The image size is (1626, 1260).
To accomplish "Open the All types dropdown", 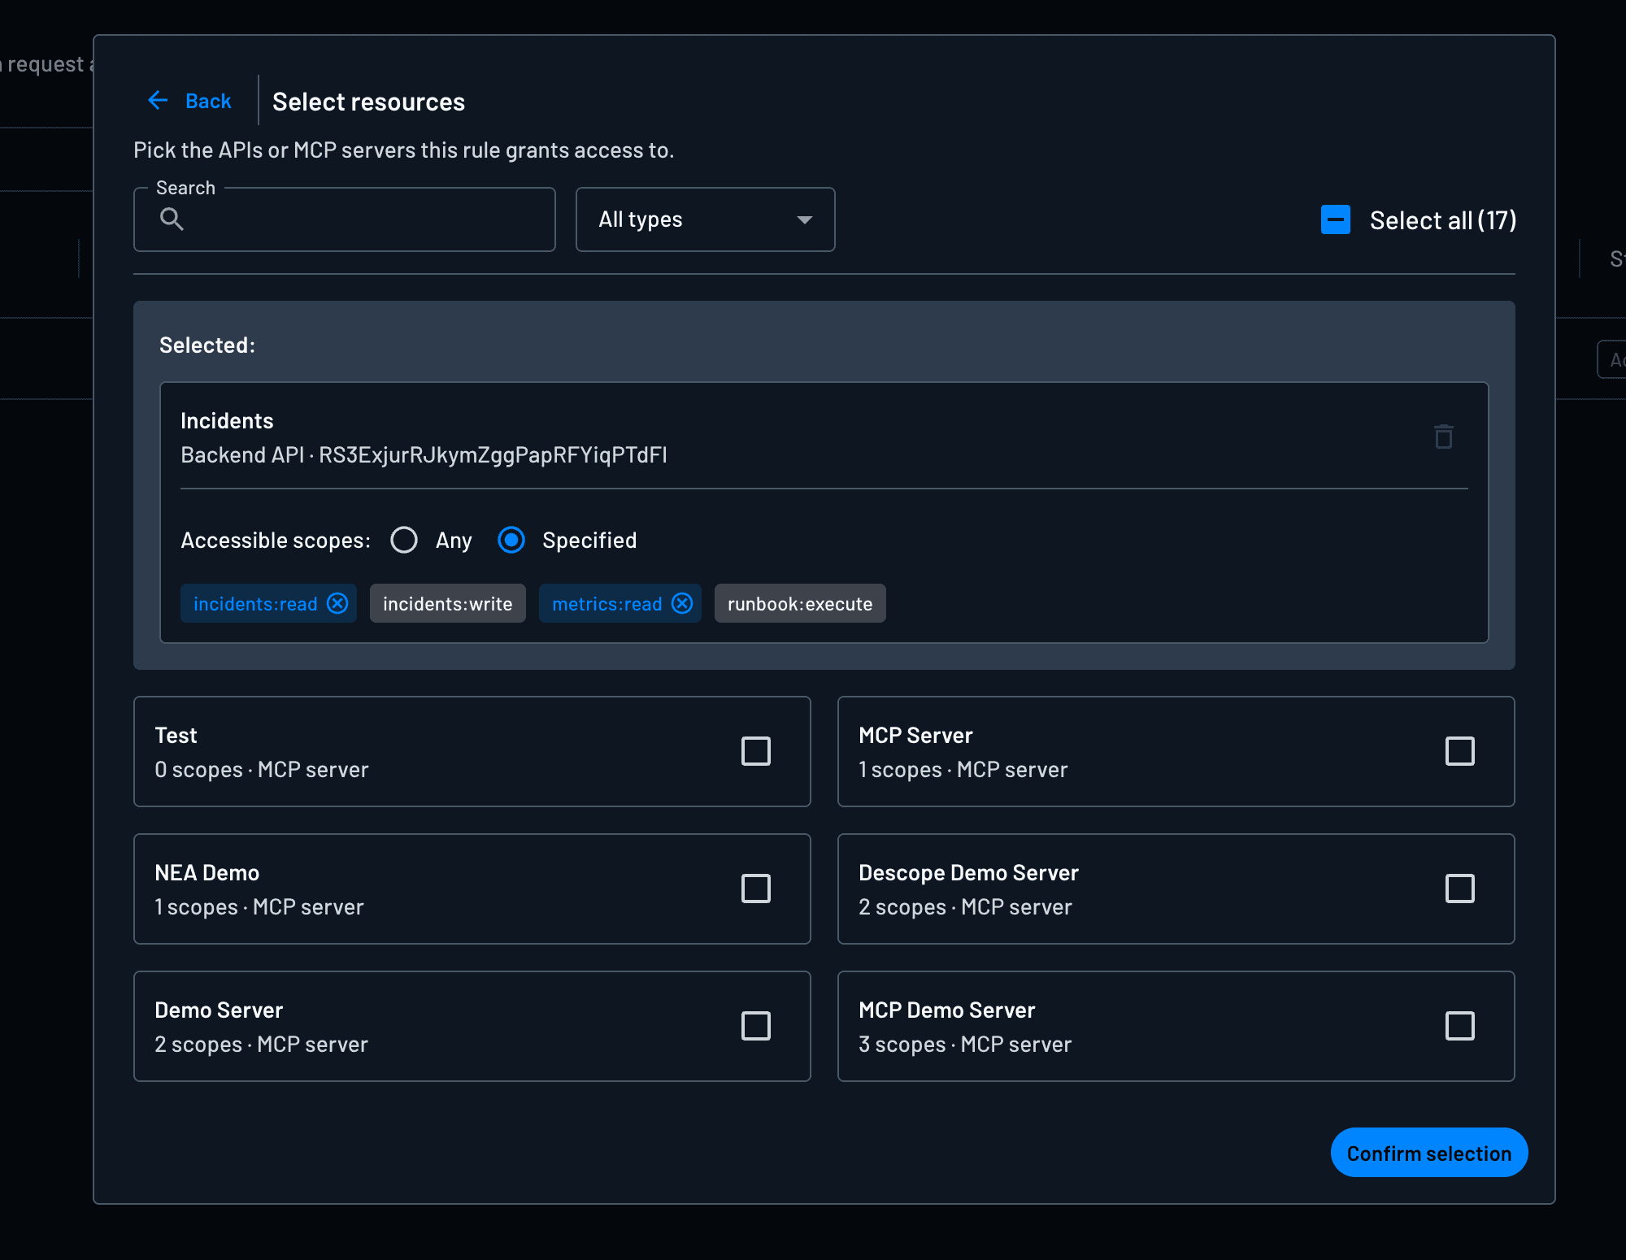I will tap(706, 219).
